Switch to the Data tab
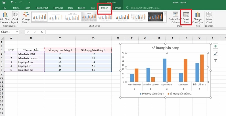 pyautogui.click(x=70, y=8)
